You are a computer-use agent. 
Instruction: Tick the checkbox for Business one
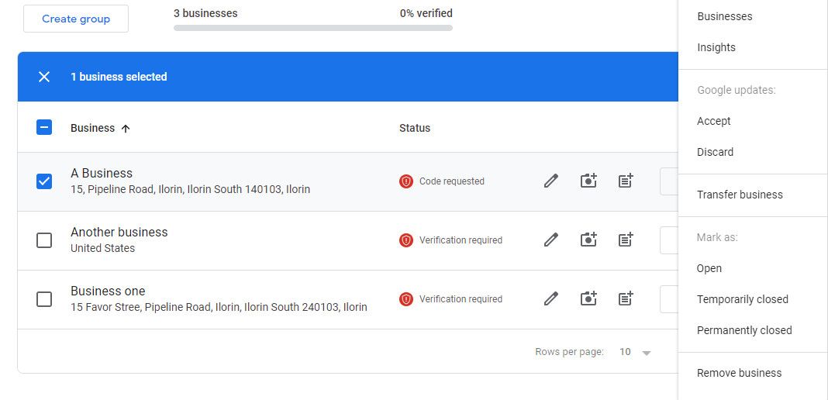(44, 299)
